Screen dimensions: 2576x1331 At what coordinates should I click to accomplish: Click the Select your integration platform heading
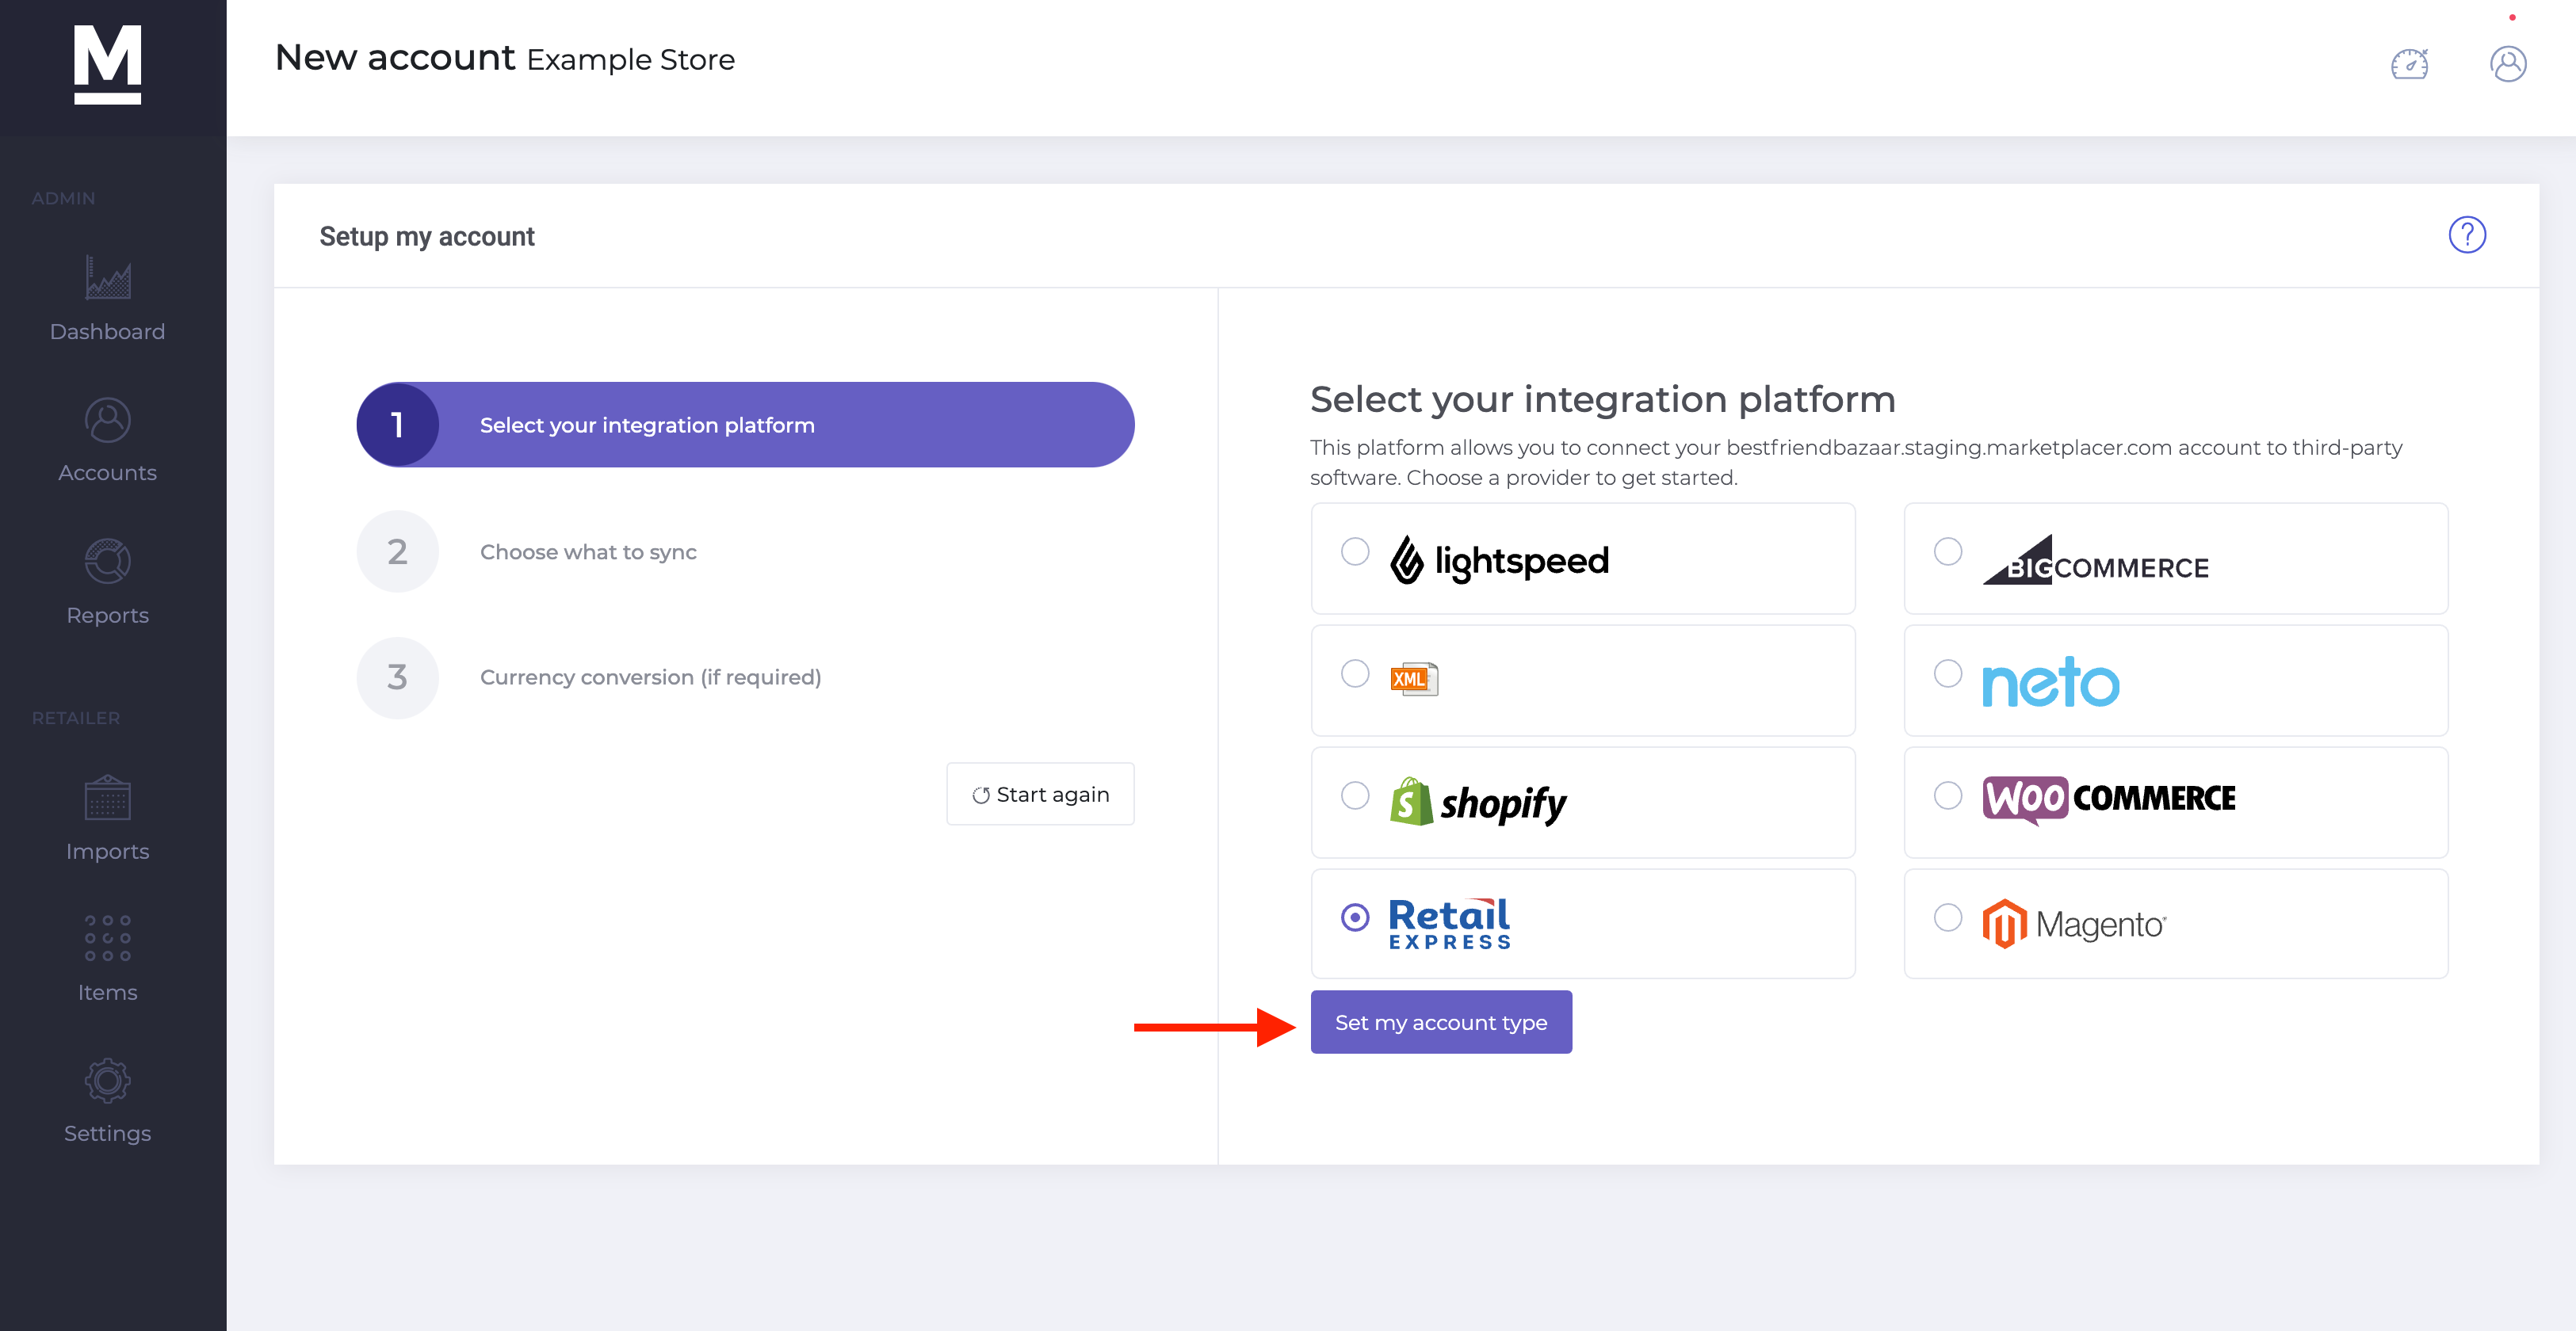point(1603,400)
